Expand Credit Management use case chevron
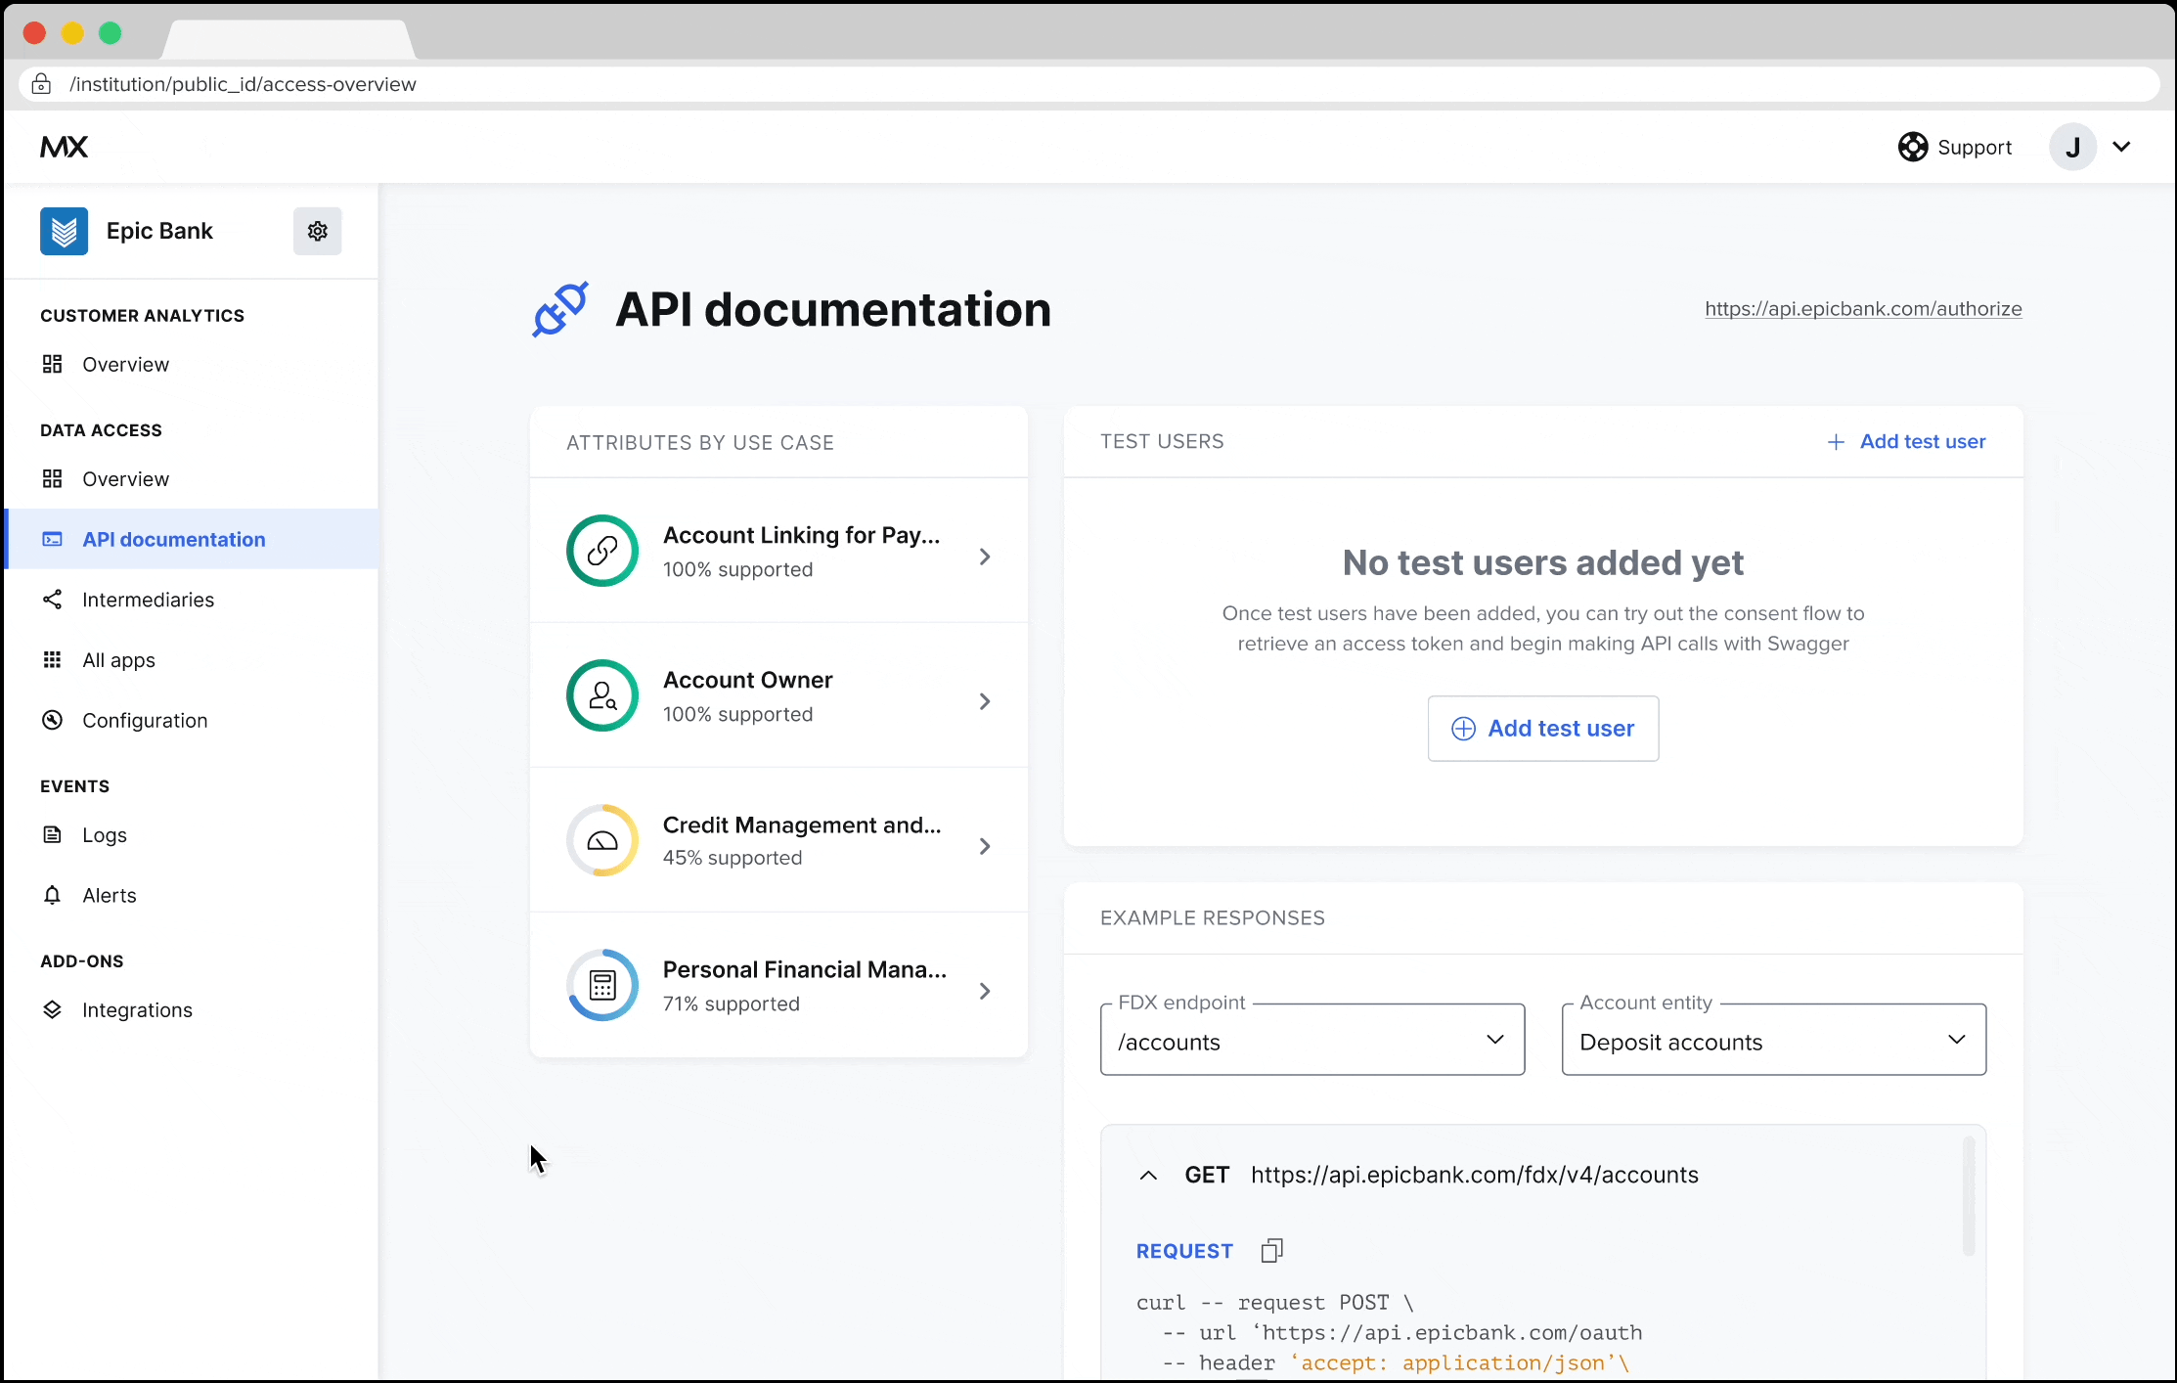The height and width of the screenshot is (1383, 2177). tap(985, 846)
